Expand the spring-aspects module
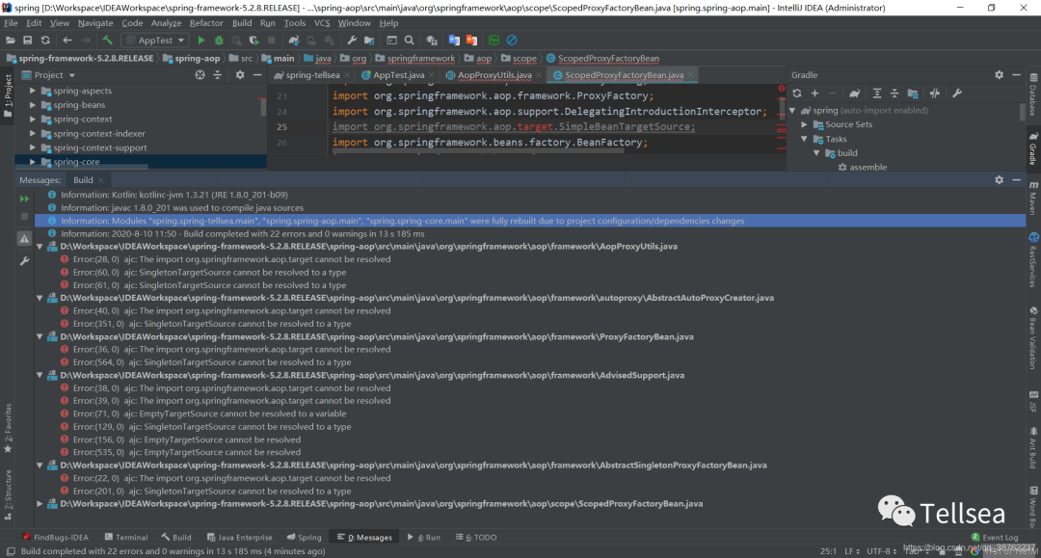The width and height of the screenshot is (1041, 558). pos(33,91)
